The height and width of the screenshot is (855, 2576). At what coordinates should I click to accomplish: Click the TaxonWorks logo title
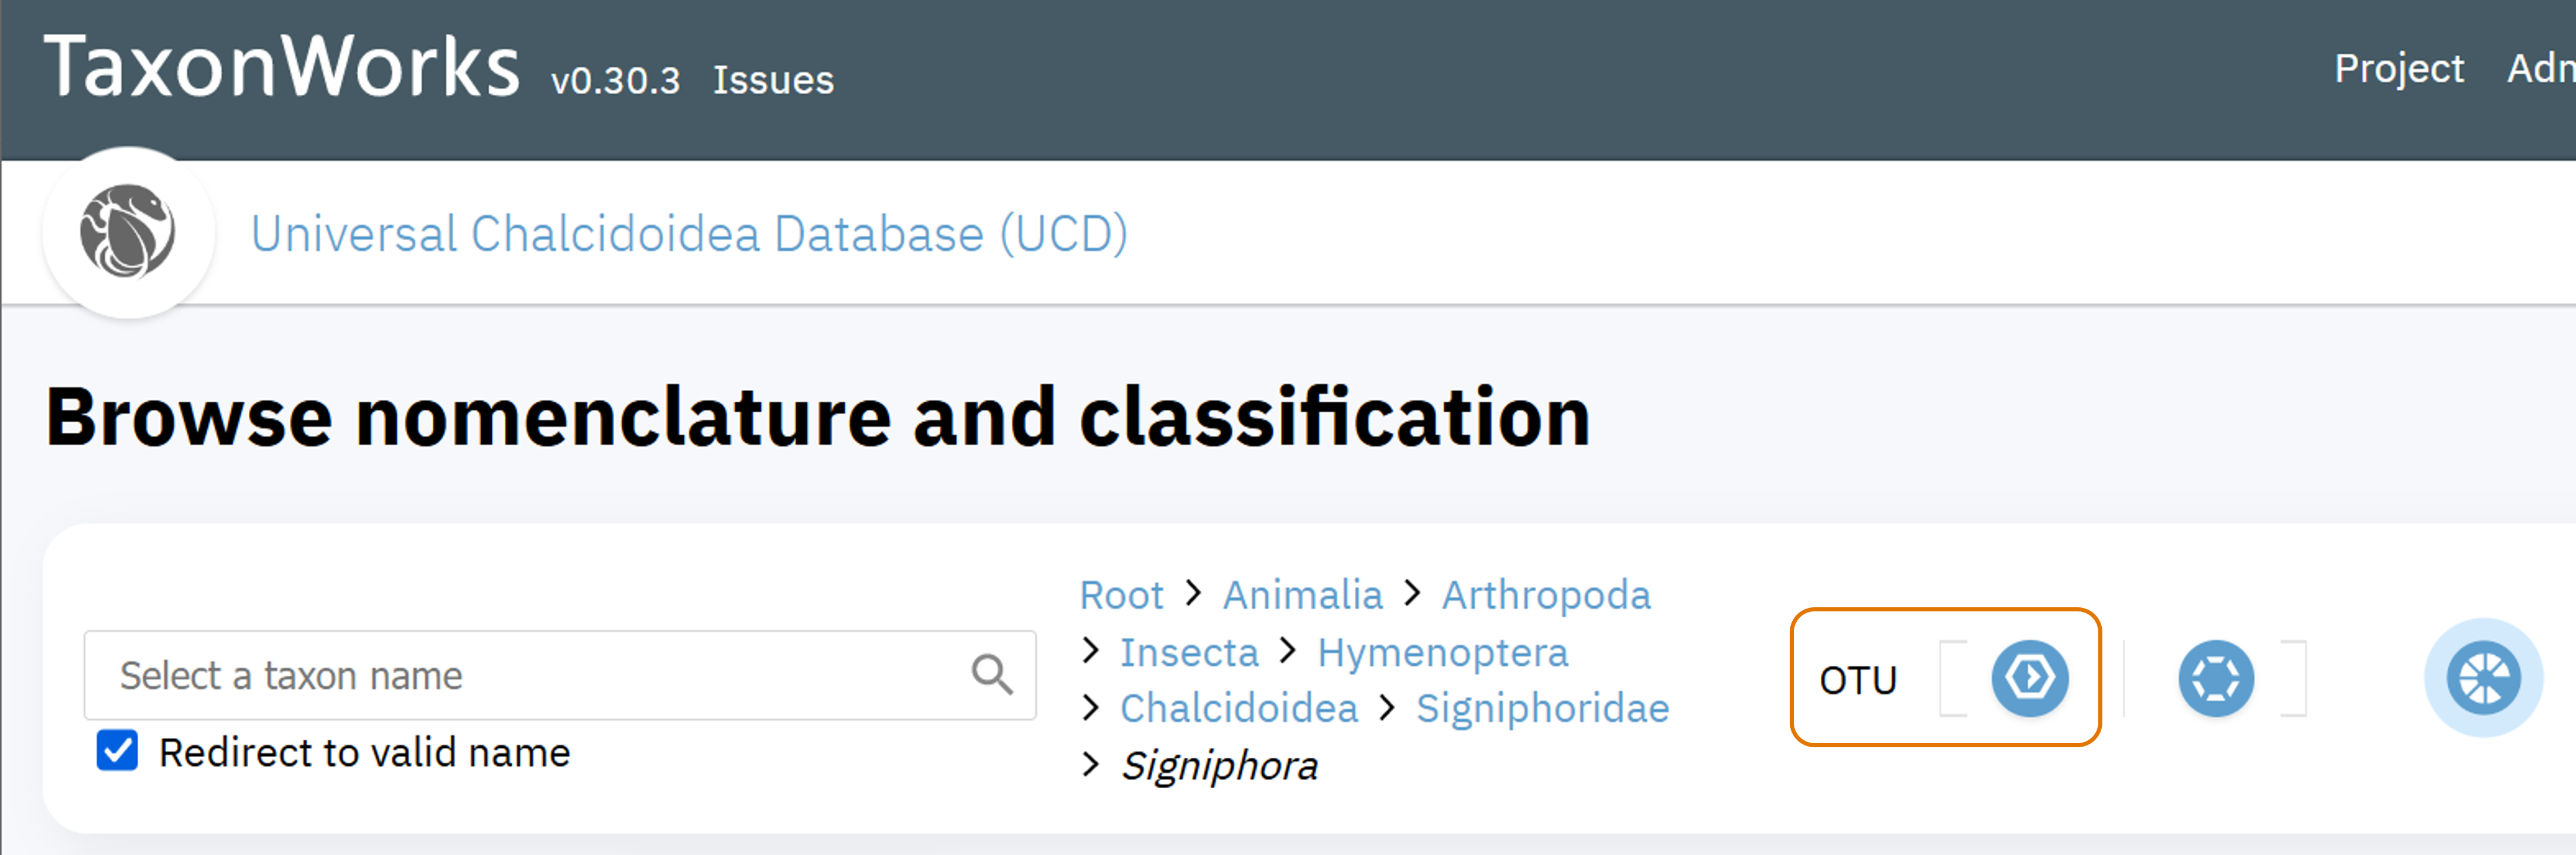pyautogui.click(x=281, y=66)
